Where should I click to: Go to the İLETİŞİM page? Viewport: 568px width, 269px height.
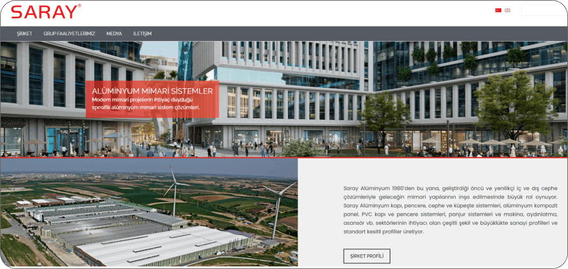tap(142, 33)
